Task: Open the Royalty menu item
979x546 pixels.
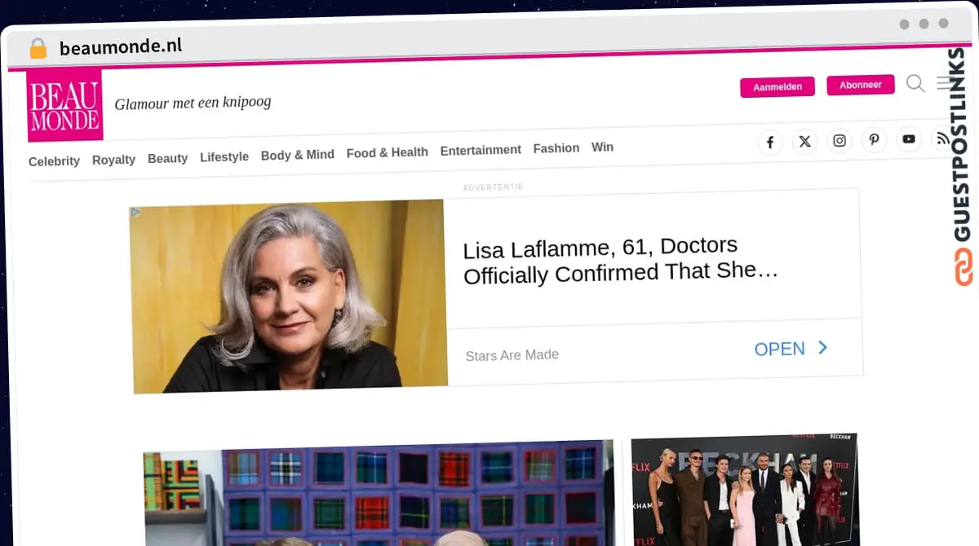Action: coord(113,160)
